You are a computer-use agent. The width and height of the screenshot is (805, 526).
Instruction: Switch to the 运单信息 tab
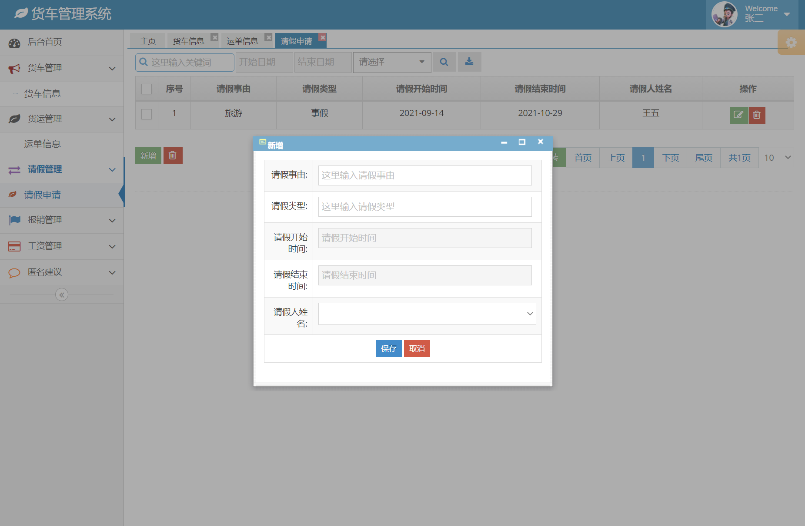pyautogui.click(x=242, y=40)
